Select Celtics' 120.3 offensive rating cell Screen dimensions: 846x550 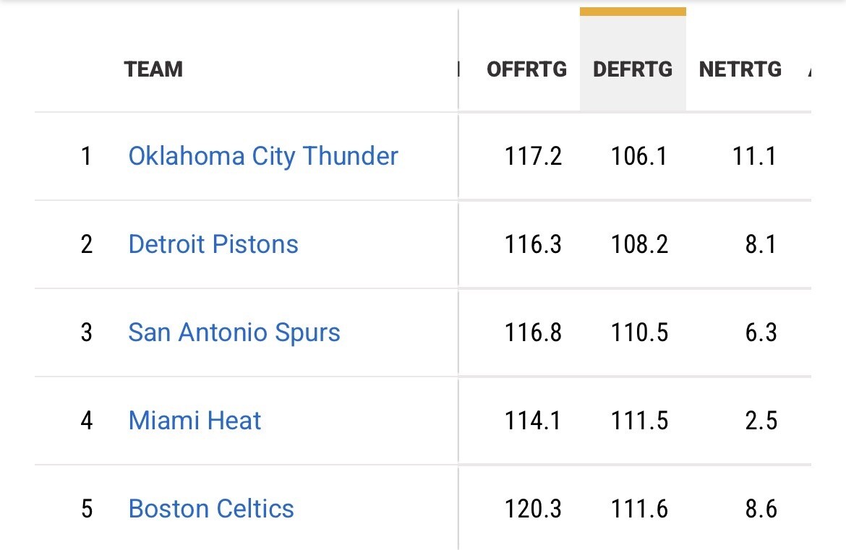[x=533, y=509]
